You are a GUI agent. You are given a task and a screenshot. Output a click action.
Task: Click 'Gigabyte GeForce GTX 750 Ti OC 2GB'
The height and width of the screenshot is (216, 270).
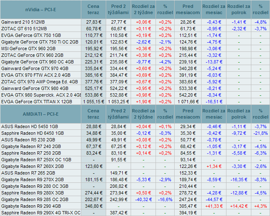coord(40,42)
